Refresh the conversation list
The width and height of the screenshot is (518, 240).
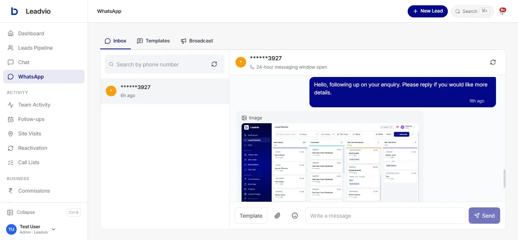tap(214, 64)
